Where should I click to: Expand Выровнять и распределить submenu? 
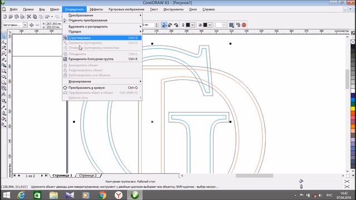click(x=102, y=27)
